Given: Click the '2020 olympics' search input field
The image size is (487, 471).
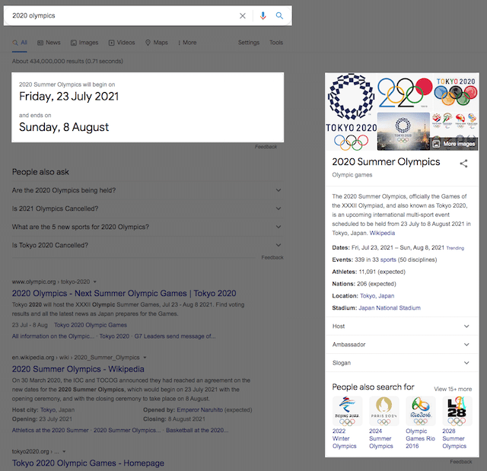Looking at the screenshot, I should [x=123, y=15].
